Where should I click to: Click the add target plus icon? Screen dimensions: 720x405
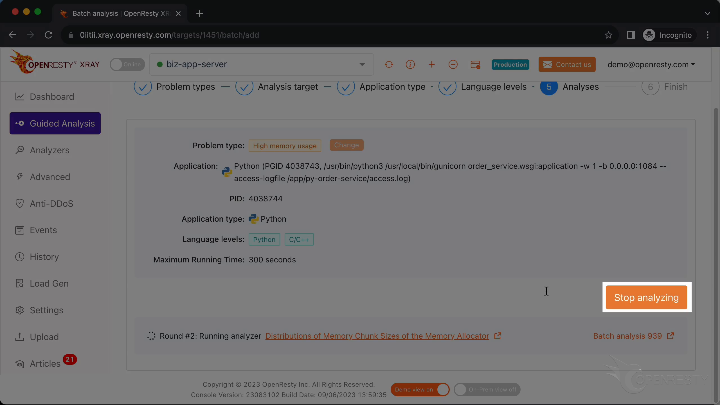coord(431,64)
